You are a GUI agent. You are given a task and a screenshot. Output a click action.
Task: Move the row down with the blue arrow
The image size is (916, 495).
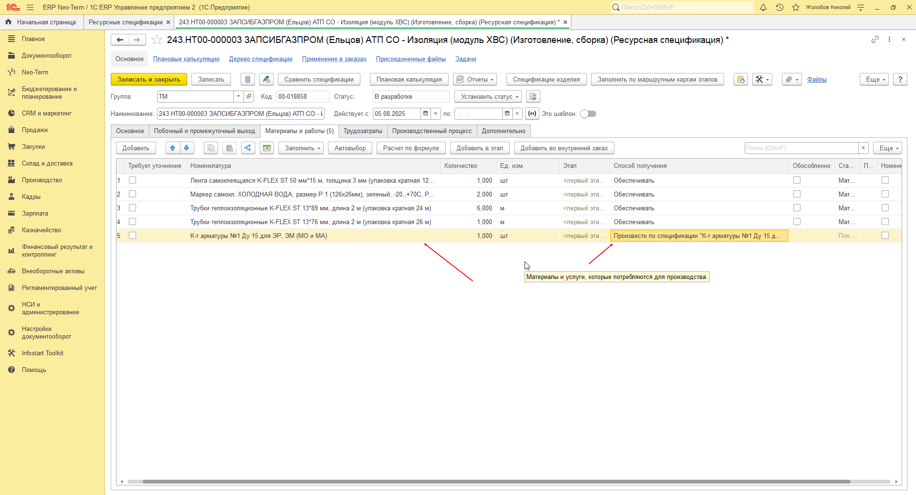(x=187, y=148)
